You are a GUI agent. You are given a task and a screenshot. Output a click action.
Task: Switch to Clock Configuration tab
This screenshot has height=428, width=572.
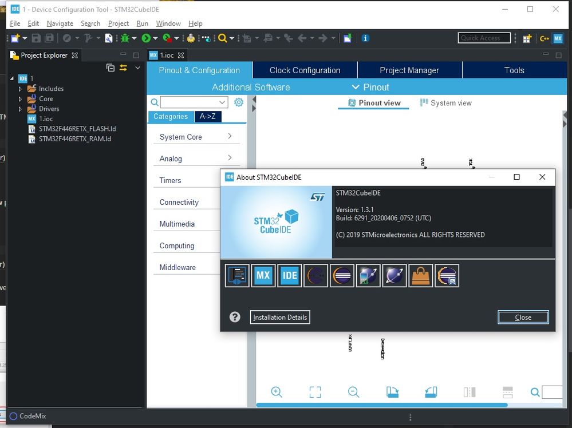coord(305,70)
